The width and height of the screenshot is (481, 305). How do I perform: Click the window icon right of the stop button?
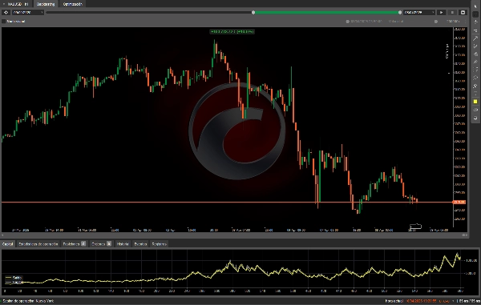tap(463, 13)
